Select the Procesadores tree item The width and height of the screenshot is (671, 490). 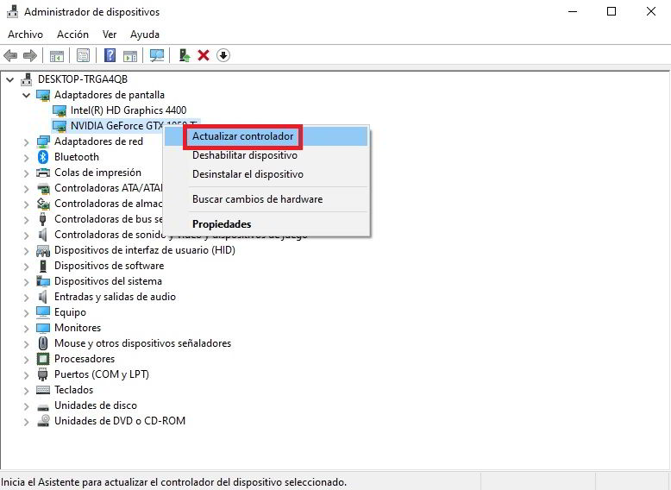(84, 359)
